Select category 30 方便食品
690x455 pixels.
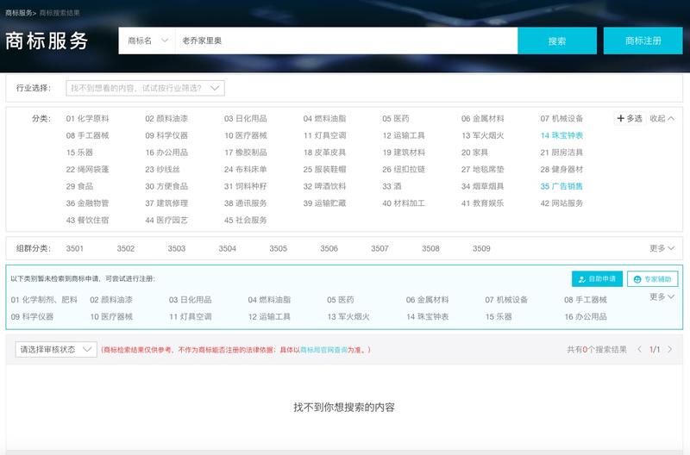pyautogui.click(x=166, y=186)
